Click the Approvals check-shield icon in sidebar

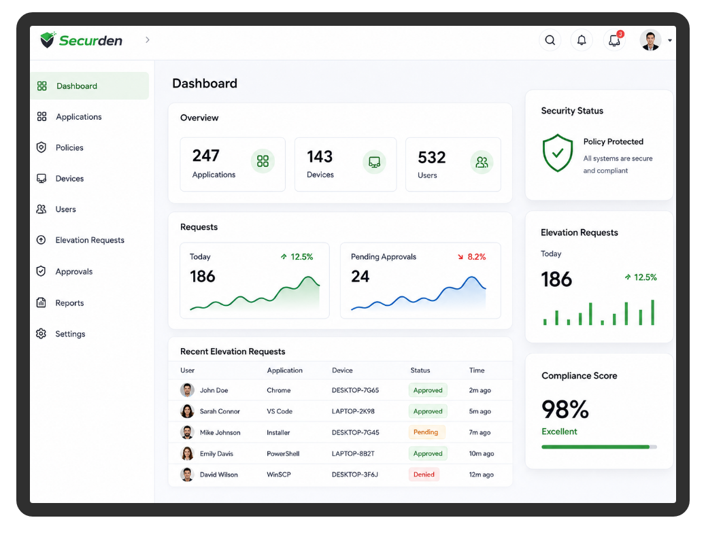[41, 271]
